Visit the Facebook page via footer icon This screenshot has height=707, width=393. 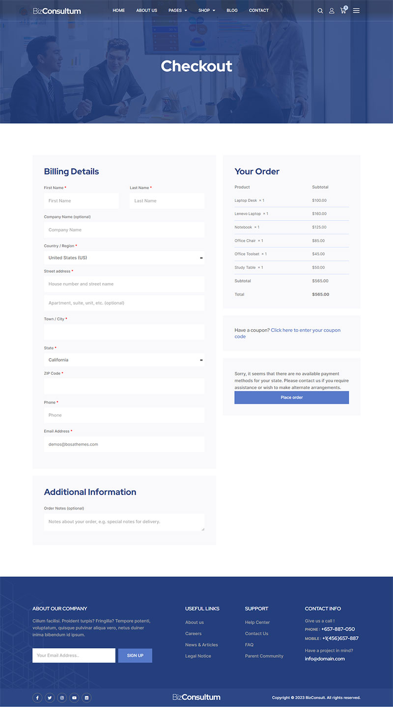(x=37, y=698)
